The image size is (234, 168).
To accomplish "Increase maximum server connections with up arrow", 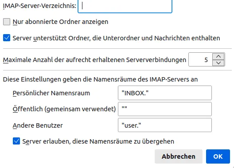I will (218, 57).
